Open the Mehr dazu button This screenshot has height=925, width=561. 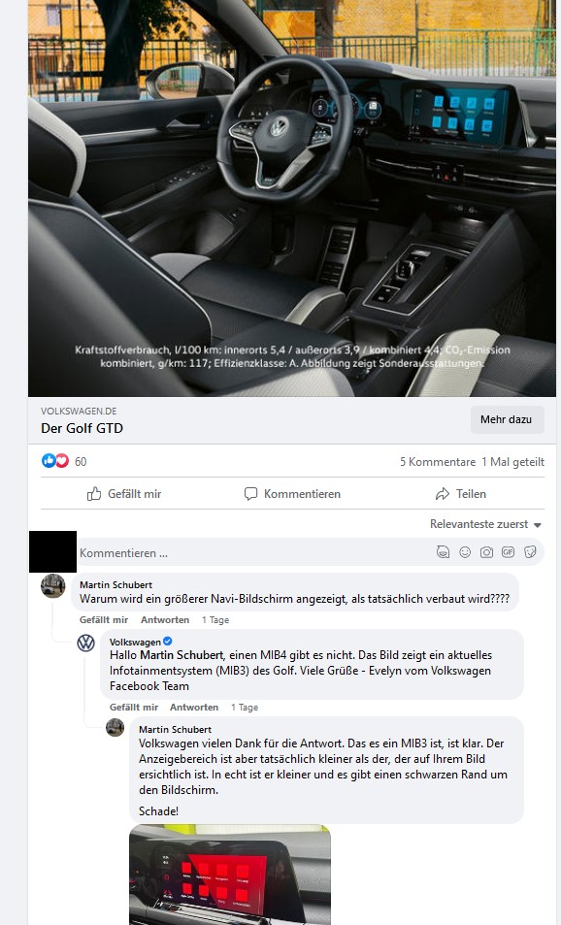coord(507,419)
